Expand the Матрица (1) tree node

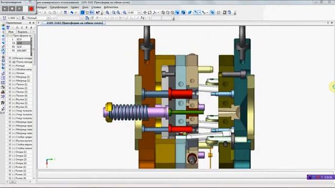10,77
